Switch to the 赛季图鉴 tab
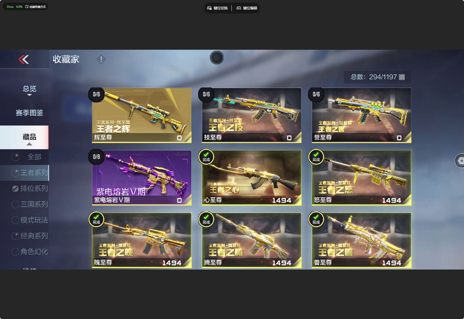 click(29, 113)
